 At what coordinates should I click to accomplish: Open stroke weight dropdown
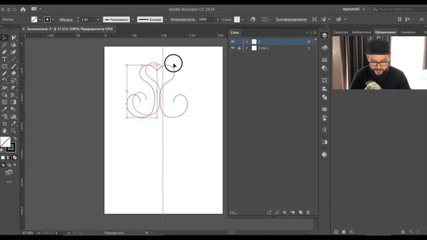coord(98,19)
